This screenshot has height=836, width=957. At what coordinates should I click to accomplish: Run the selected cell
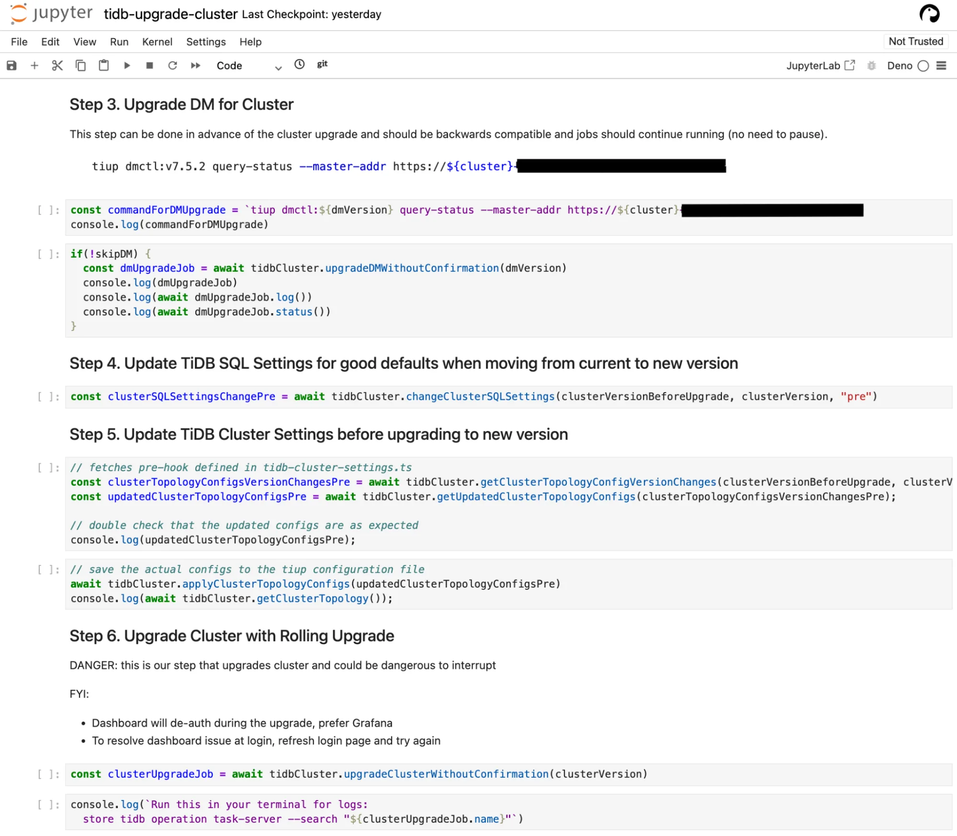coord(127,66)
